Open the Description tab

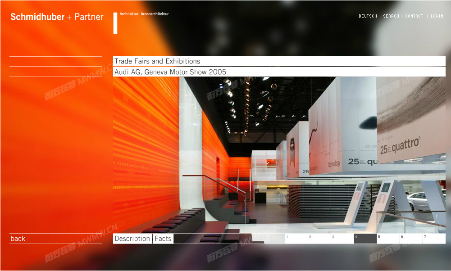pyautogui.click(x=132, y=239)
